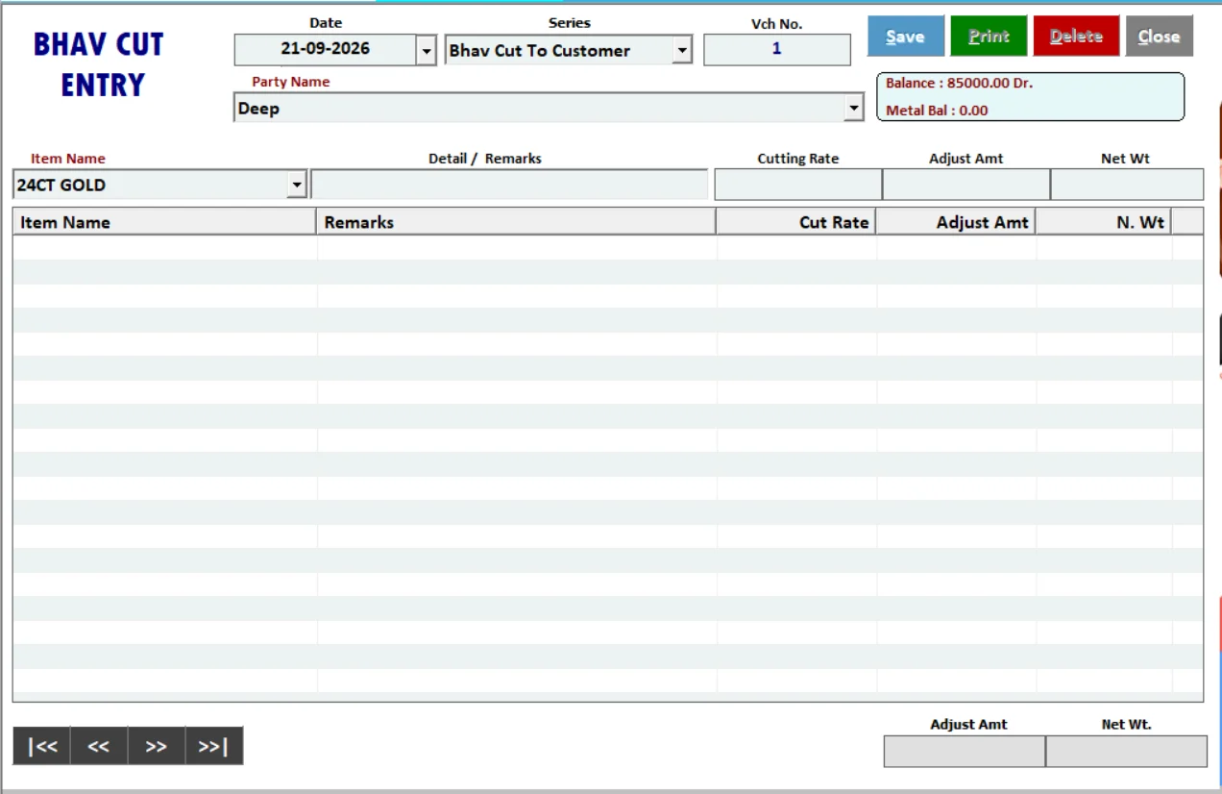Click the Adjust Amt column header

pyautogui.click(x=957, y=222)
